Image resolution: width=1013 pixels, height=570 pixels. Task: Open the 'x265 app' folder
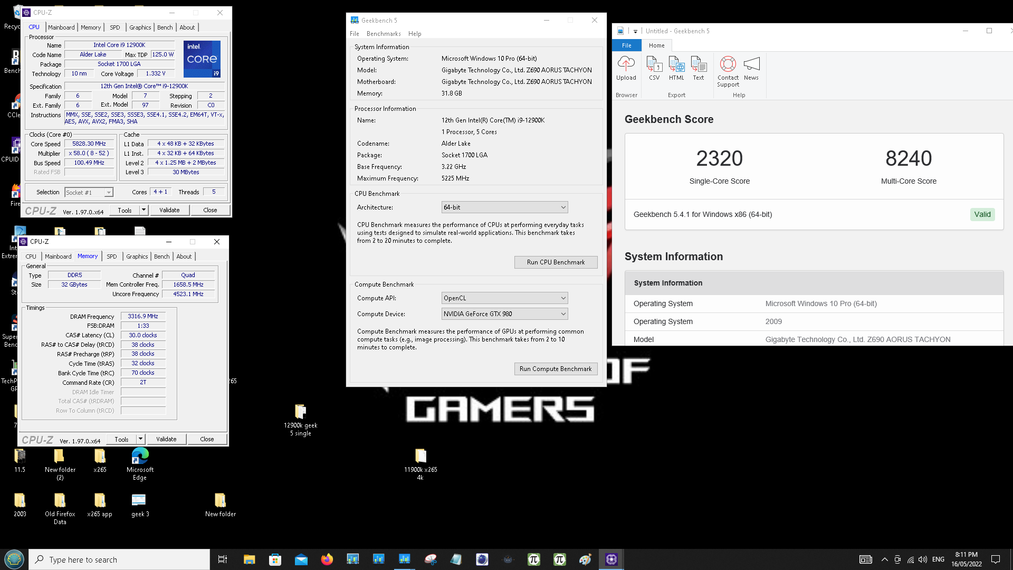pyautogui.click(x=100, y=505)
